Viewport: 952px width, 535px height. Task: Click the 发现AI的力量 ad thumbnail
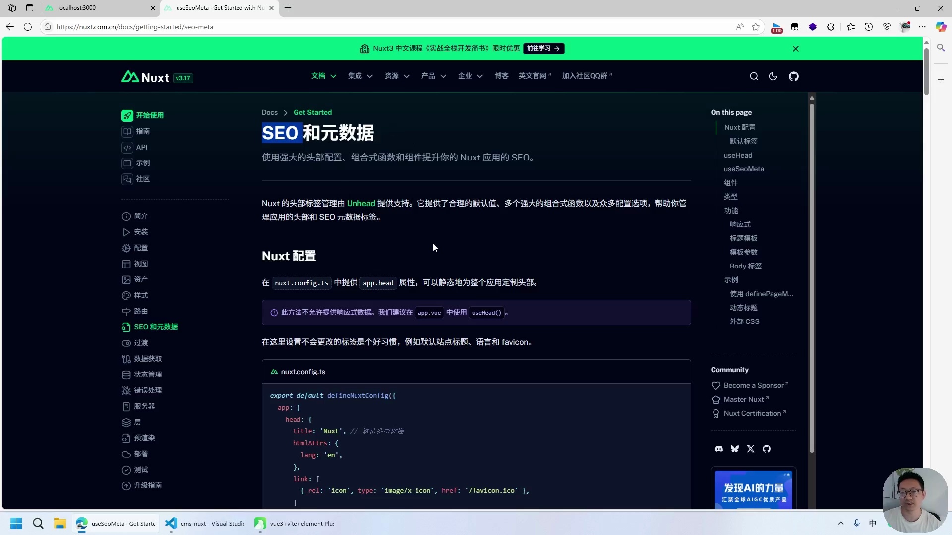(x=753, y=489)
